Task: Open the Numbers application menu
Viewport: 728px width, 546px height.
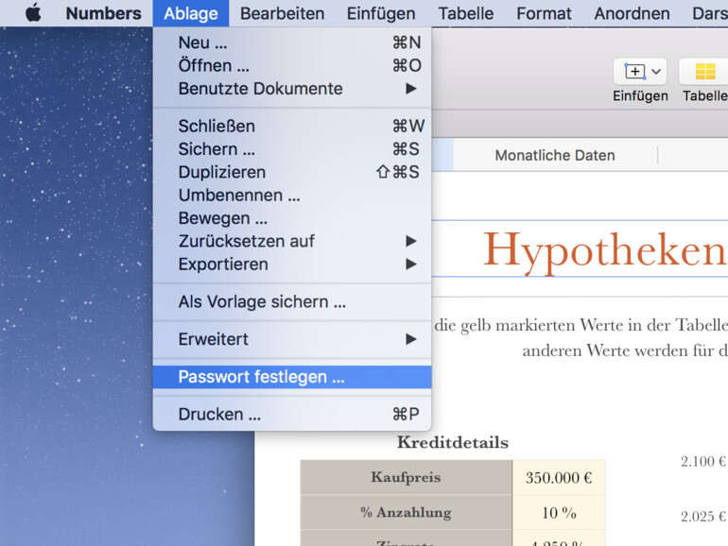Action: 104,13
